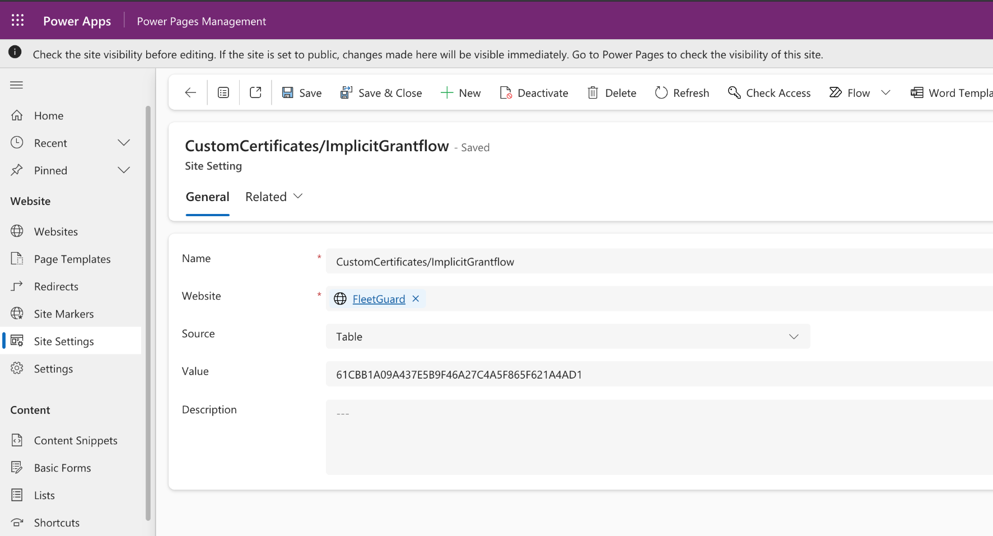Open Site Settings
The image size is (993, 536).
[x=71, y=341]
